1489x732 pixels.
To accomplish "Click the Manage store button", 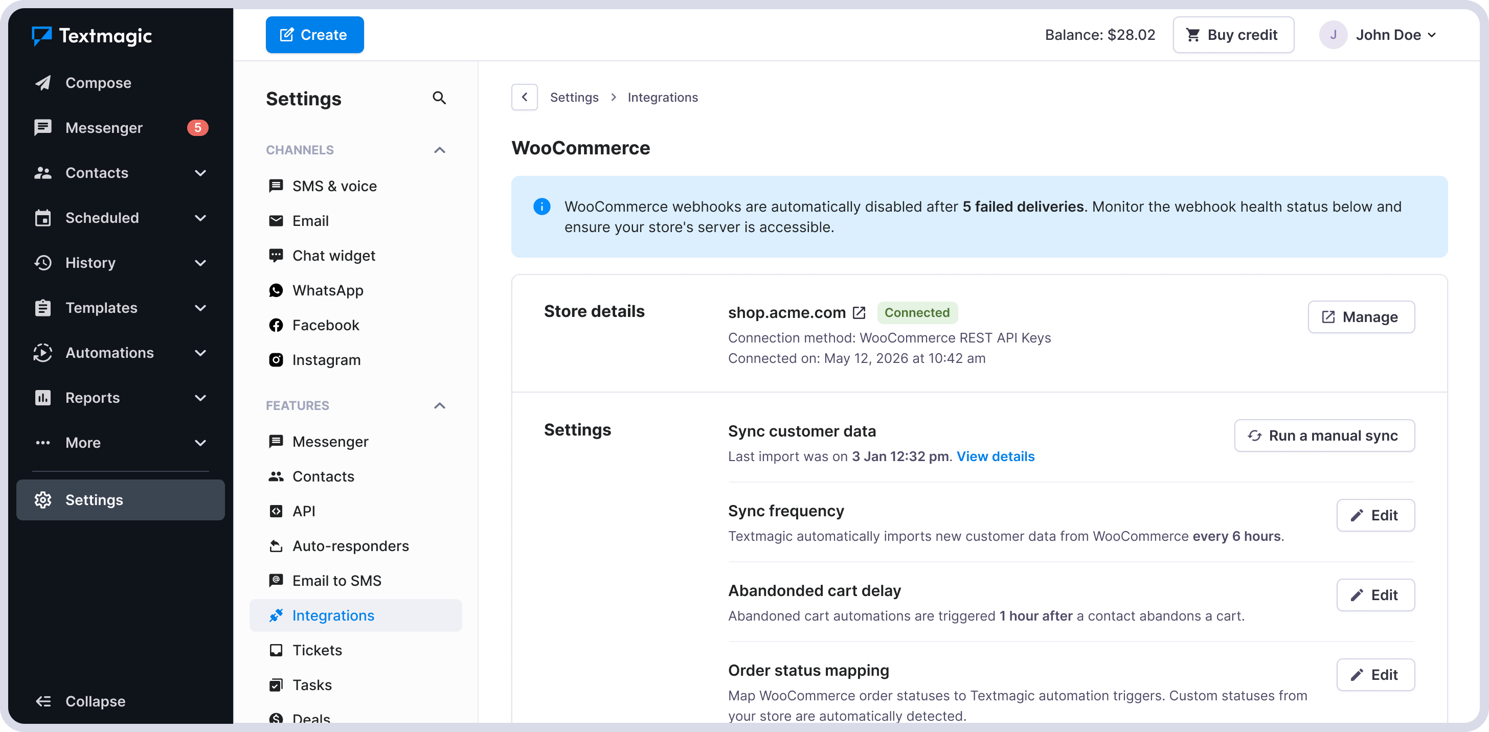I will [1361, 316].
